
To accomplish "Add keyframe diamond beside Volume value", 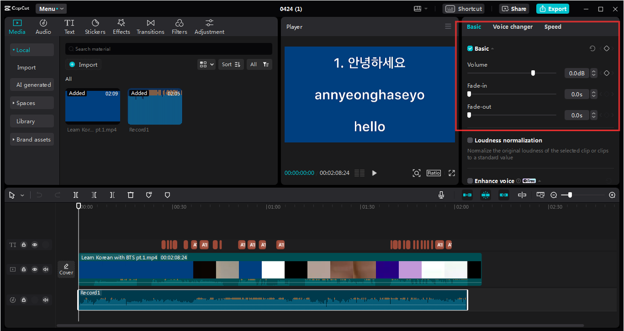I will 607,73.
